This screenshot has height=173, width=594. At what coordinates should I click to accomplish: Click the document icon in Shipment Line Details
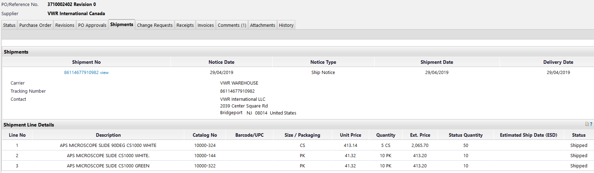click(587, 124)
